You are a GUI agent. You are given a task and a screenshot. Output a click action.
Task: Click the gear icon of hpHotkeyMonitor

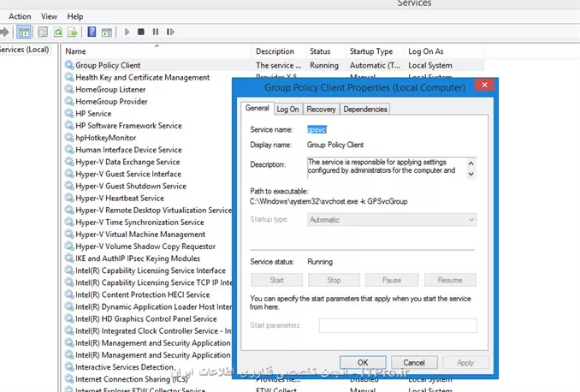[69, 137]
